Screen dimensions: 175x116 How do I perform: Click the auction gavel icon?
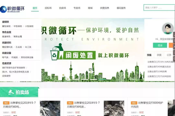click(x=11, y=92)
